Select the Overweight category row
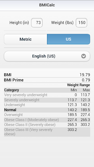 [47, 115]
